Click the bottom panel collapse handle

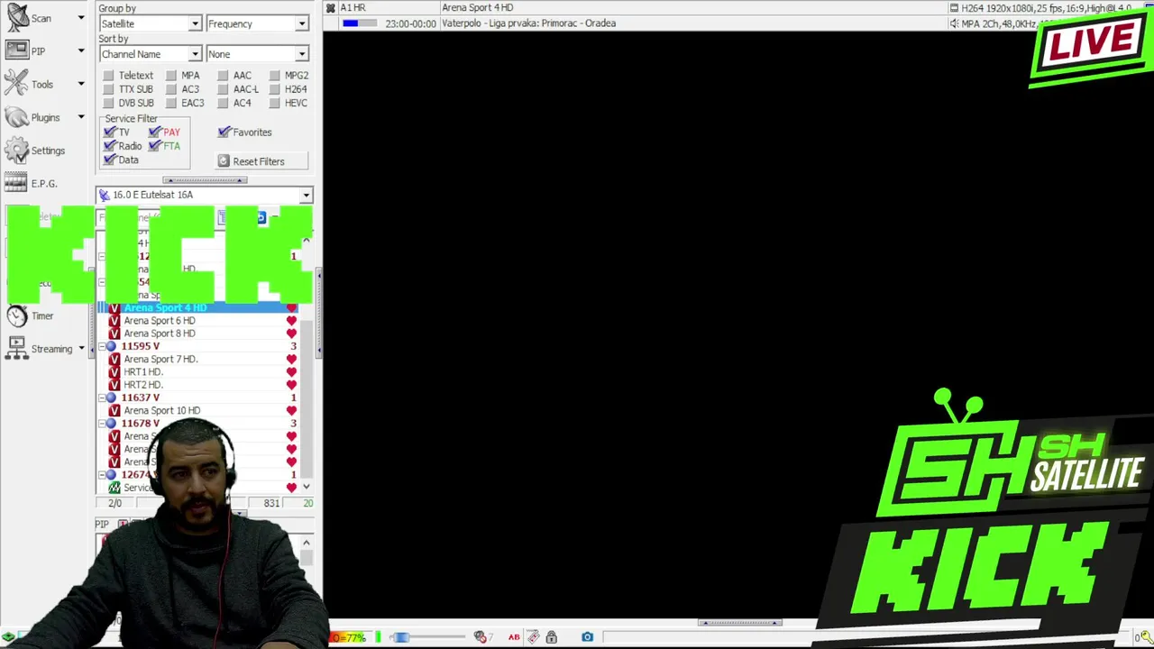(x=739, y=623)
